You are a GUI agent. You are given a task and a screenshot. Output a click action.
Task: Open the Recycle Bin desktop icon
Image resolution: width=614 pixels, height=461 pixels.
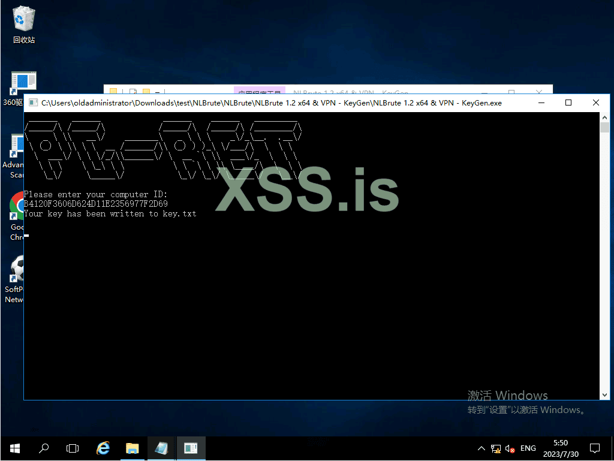click(x=24, y=24)
